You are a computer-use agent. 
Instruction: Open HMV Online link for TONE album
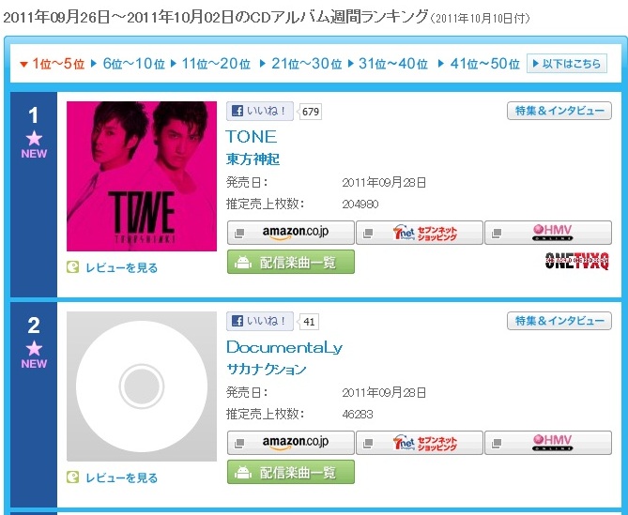(x=548, y=233)
